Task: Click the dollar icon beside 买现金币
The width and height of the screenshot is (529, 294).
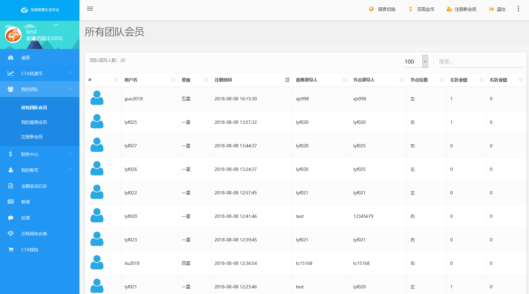Action: pyautogui.click(x=410, y=9)
